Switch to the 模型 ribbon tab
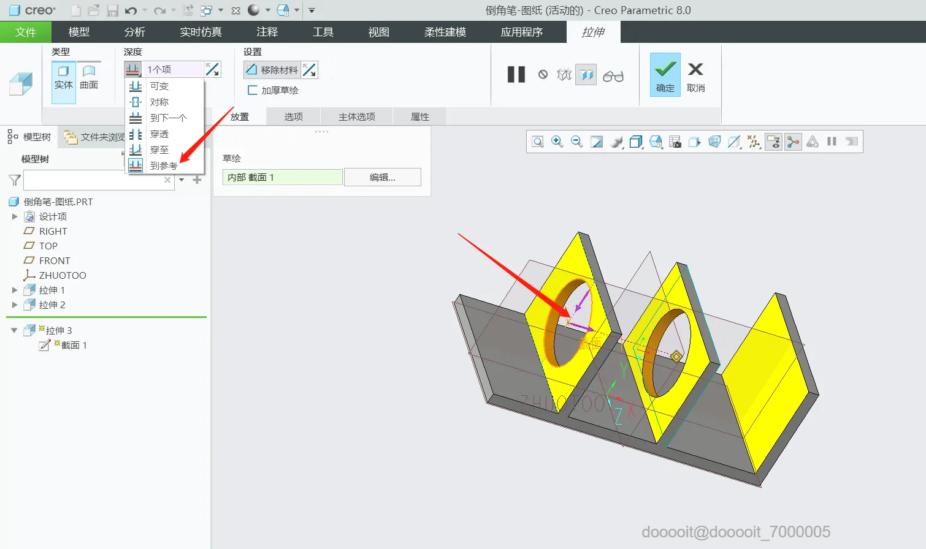Screen dimensions: 926x549 (x=79, y=32)
